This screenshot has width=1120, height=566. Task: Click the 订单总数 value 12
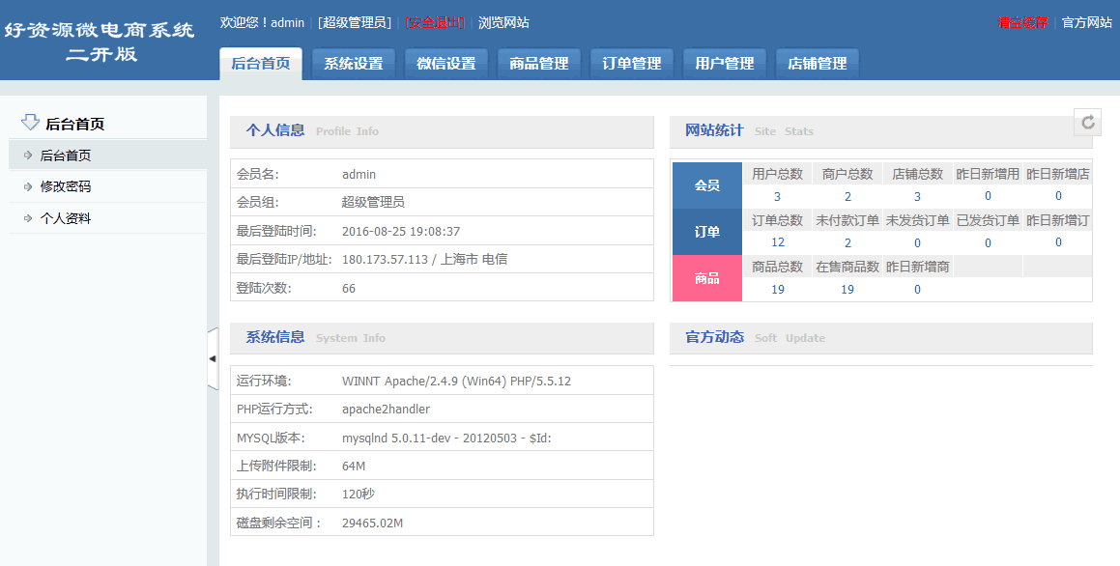point(778,242)
